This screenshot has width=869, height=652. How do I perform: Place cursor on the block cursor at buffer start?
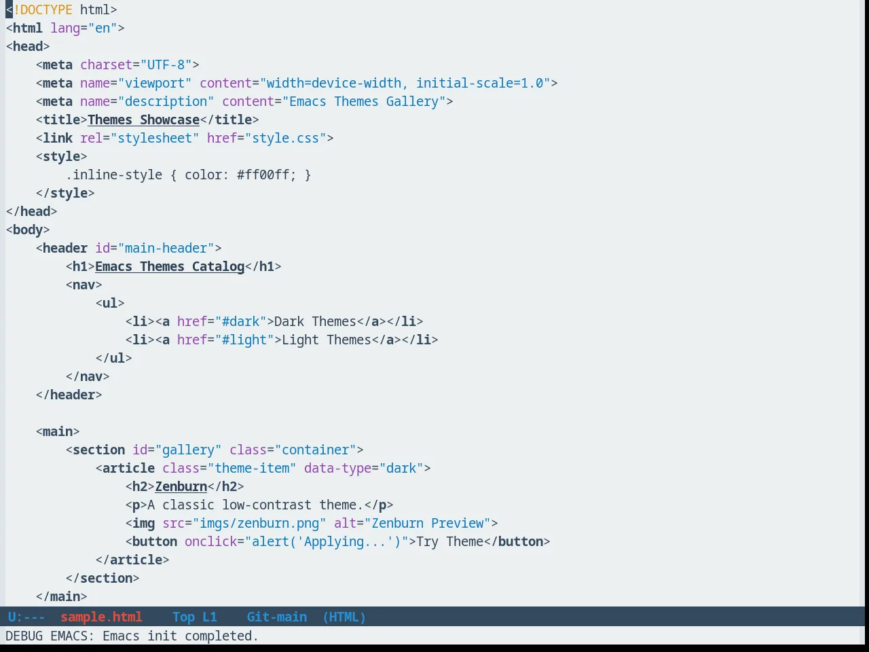pyautogui.click(x=10, y=10)
